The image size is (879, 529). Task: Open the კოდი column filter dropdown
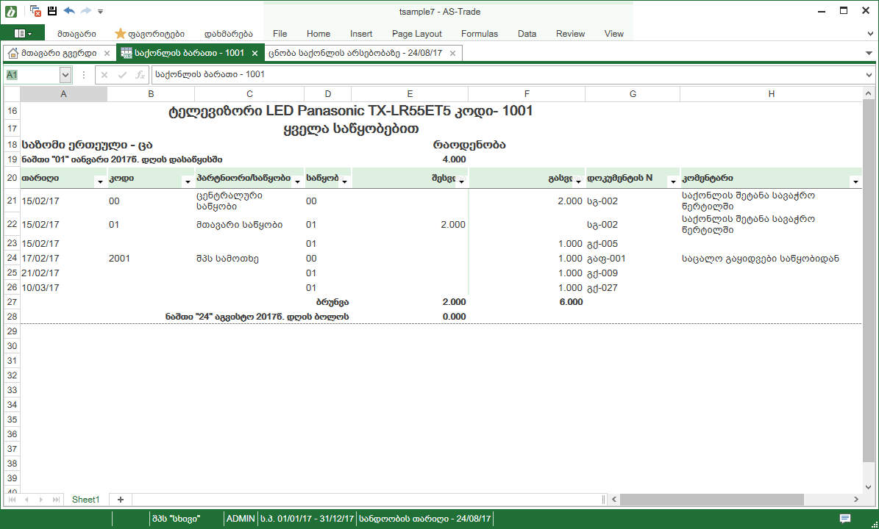coord(188,182)
